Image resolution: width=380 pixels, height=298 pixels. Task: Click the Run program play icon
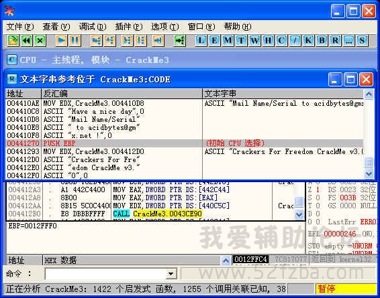tap(61, 40)
